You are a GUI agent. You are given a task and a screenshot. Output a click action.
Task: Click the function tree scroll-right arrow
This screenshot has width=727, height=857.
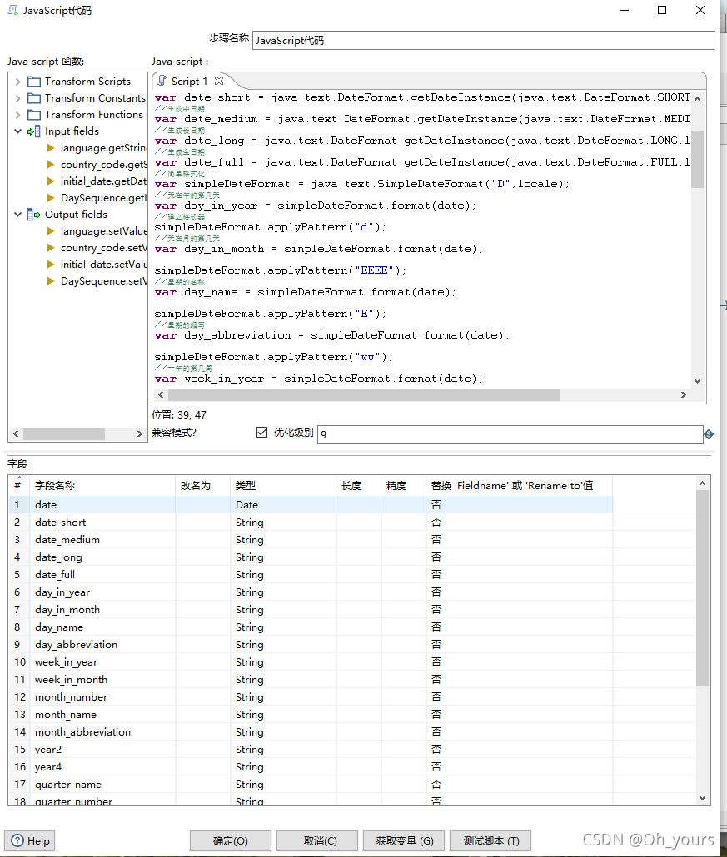point(140,434)
